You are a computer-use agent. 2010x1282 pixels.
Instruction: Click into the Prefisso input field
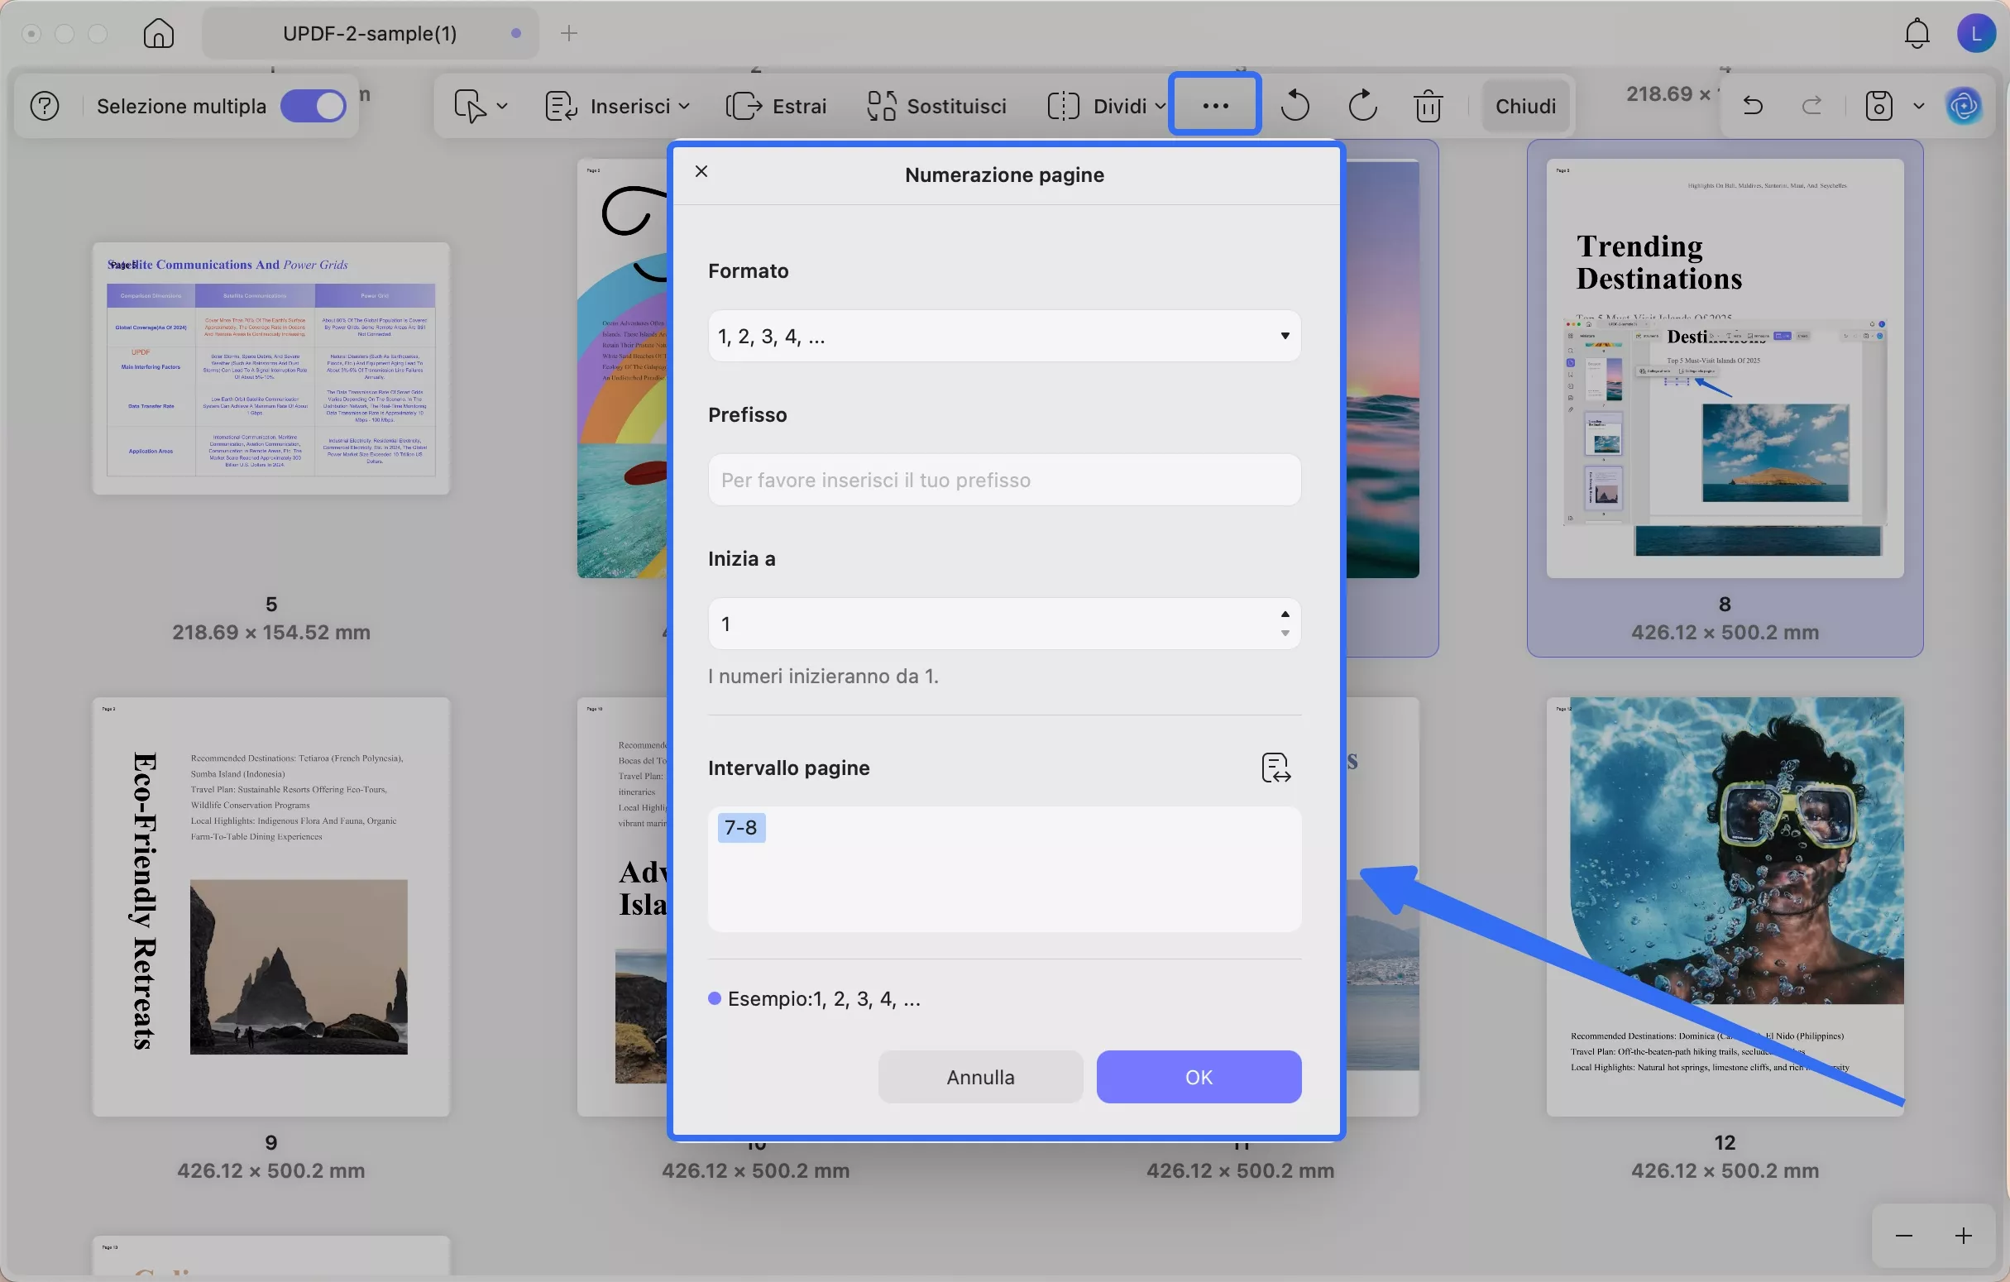(1003, 480)
